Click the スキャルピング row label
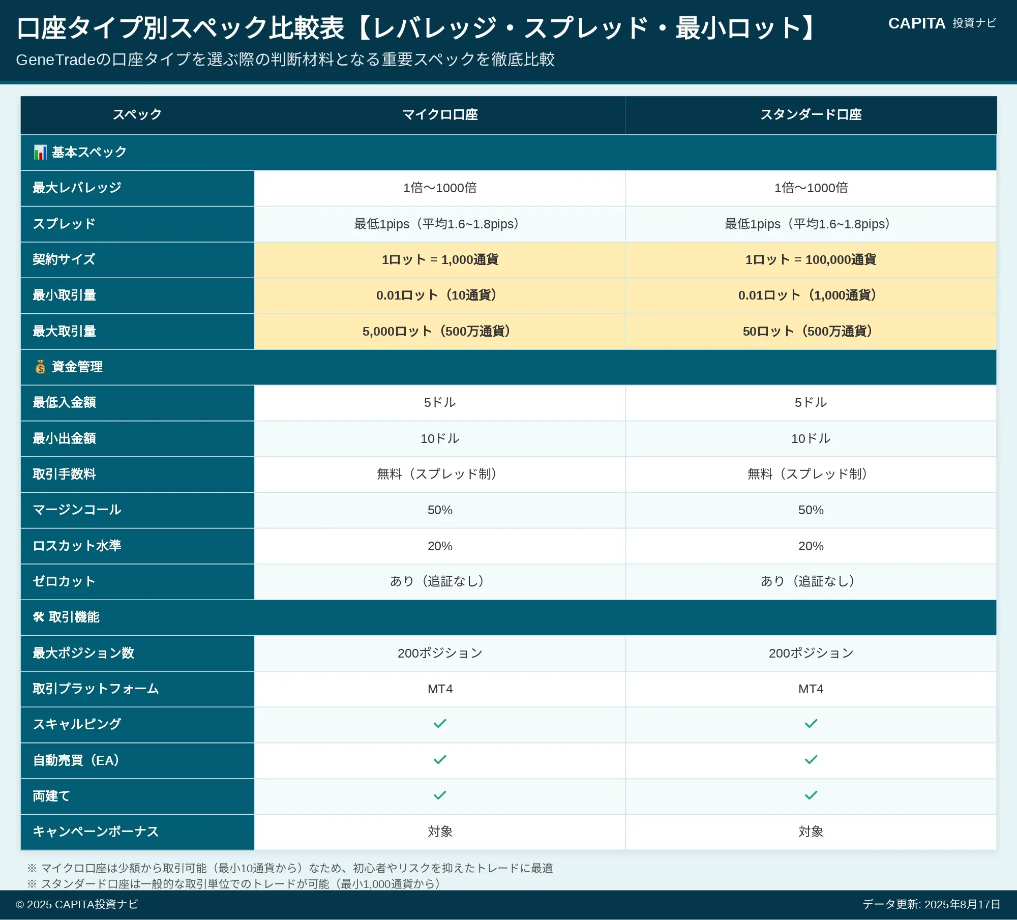1017x920 pixels. coord(137,725)
